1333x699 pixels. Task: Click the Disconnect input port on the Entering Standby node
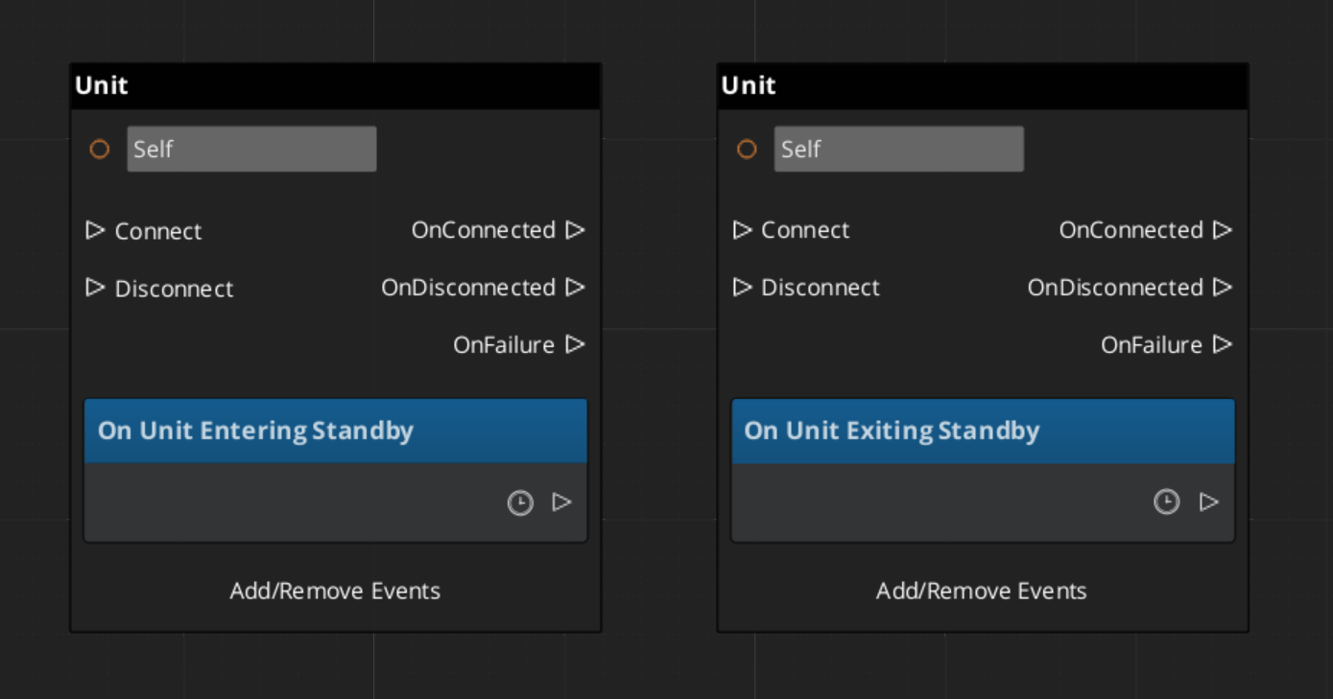(x=95, y=288)
